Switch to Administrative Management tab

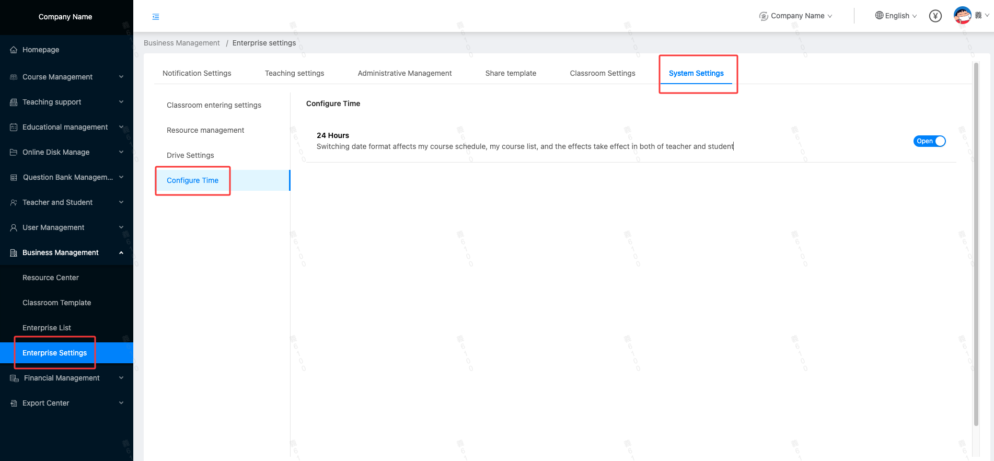pos(404,73)
